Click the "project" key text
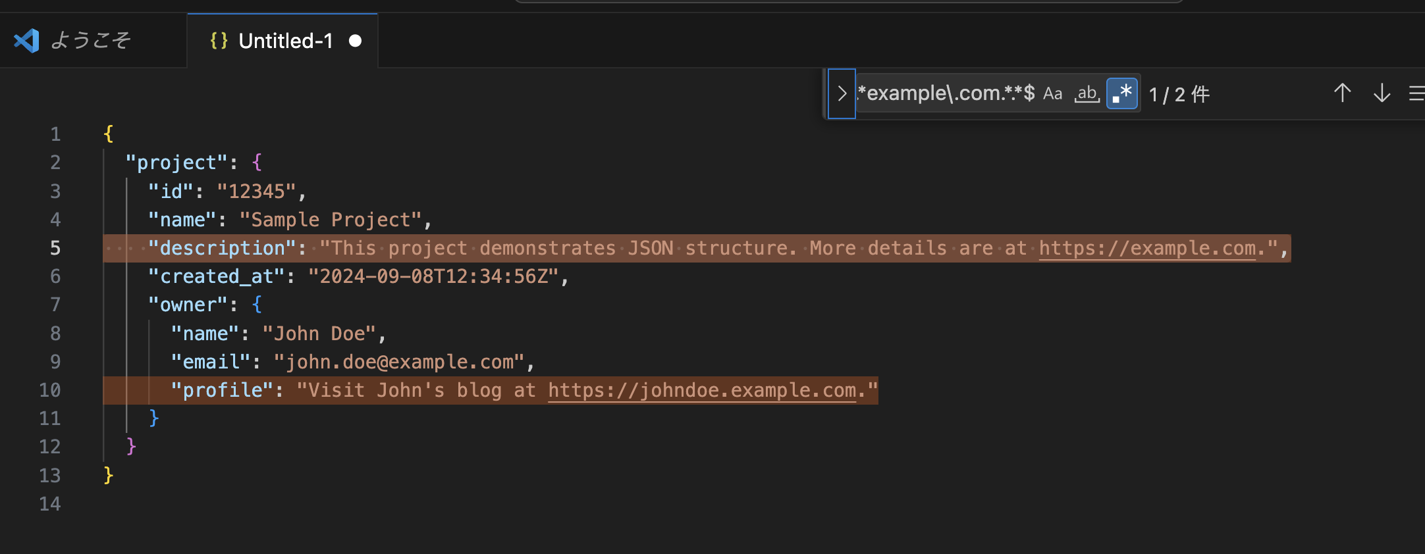The image size is (1425, 554). [176, 163]
